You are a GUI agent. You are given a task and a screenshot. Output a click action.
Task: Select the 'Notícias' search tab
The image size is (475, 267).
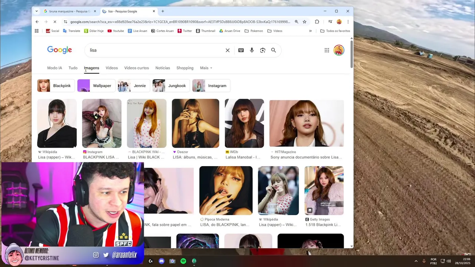(163, 68)
